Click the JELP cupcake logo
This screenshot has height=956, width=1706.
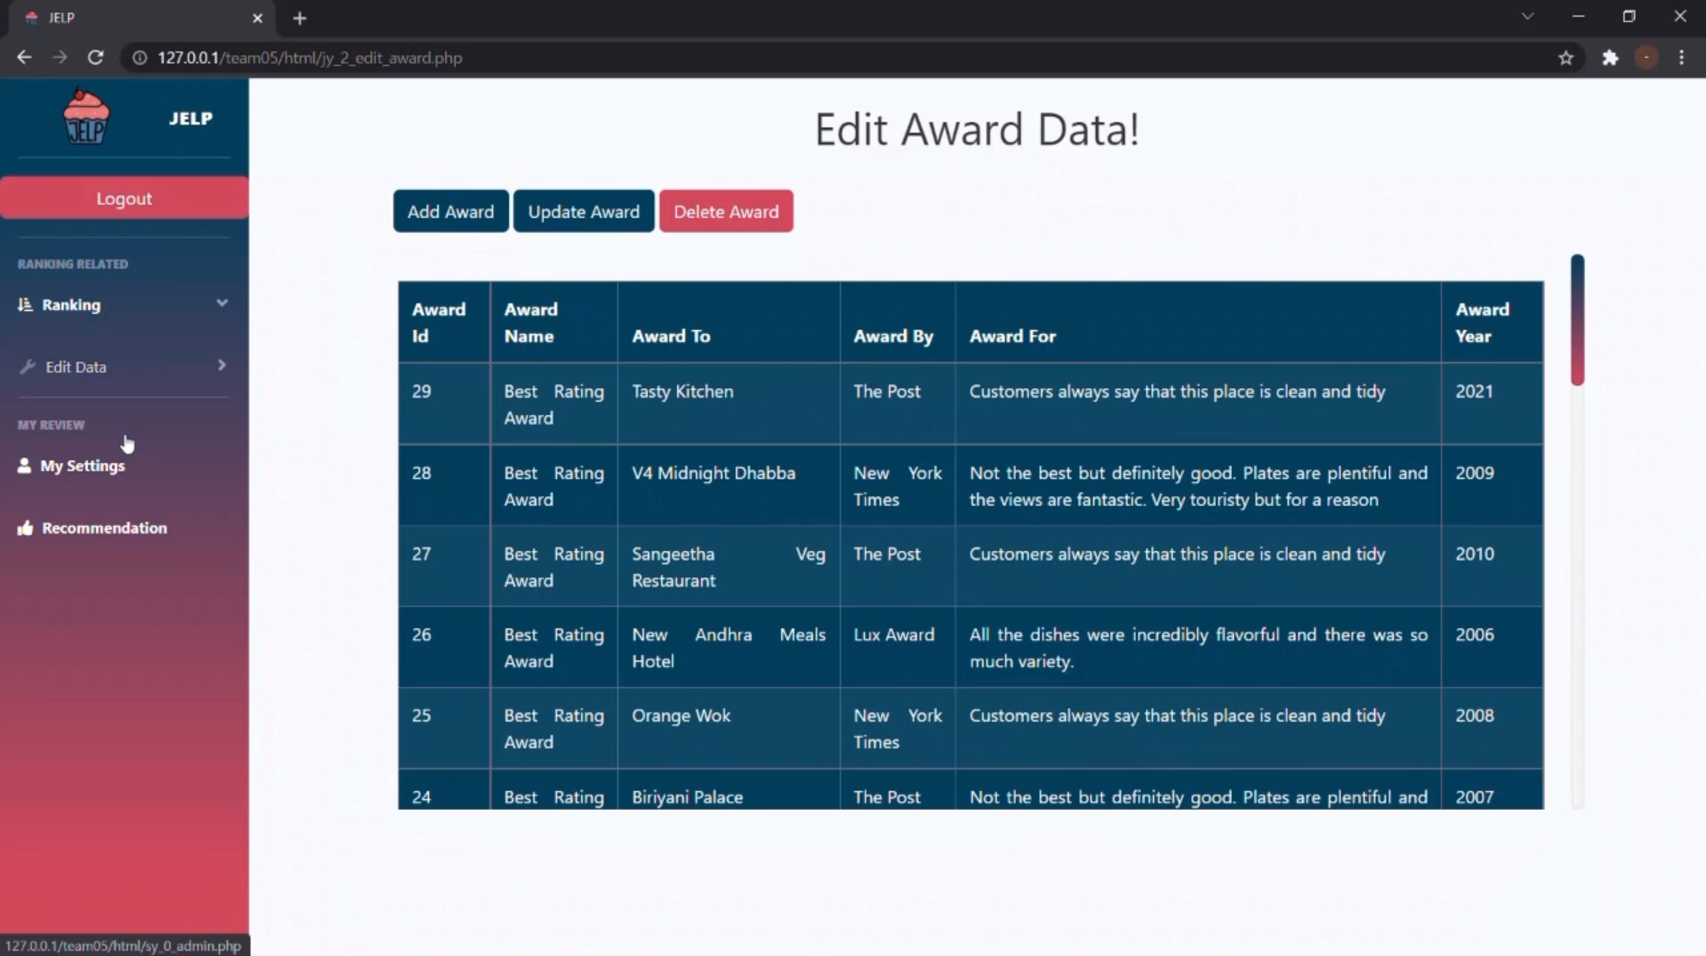coord(86,117)
